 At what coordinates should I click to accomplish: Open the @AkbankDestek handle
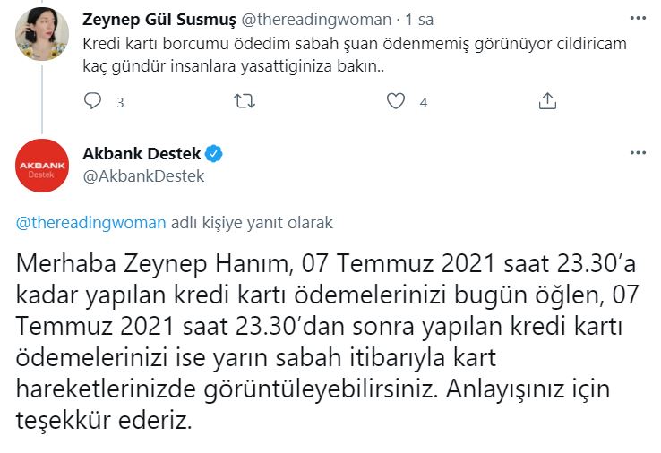[x=143, y=176]
